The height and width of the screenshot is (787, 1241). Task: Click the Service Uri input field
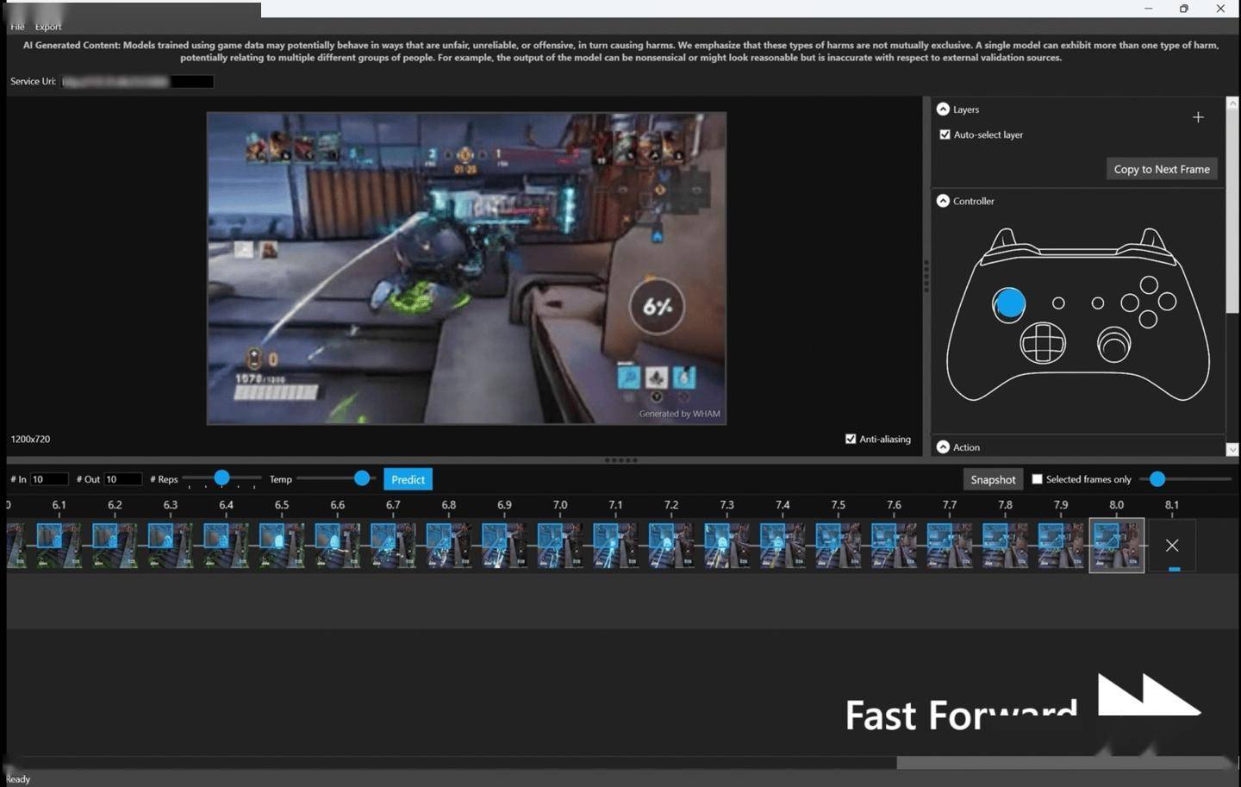[138, 81]
